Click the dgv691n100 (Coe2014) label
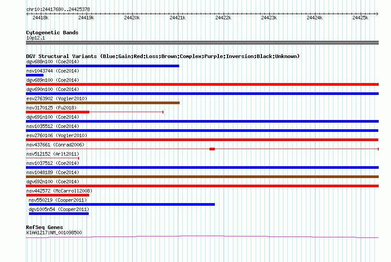 click(53, 117)
